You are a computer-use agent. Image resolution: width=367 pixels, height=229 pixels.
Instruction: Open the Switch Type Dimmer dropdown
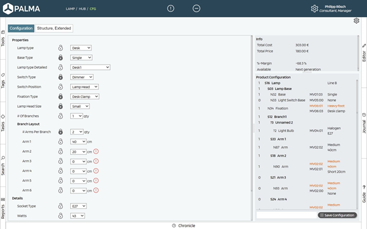pos(82,77)
